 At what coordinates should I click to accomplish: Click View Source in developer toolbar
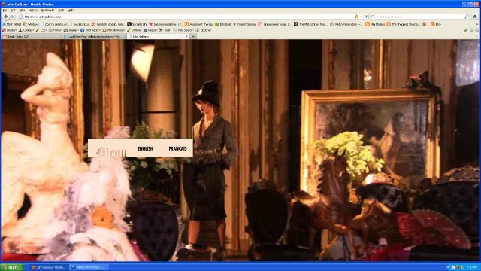(183, 30)
